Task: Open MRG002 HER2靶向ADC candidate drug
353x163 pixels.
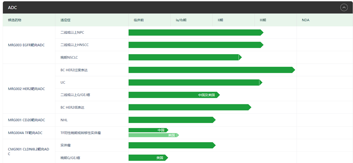Action: (x=26, y=88)
